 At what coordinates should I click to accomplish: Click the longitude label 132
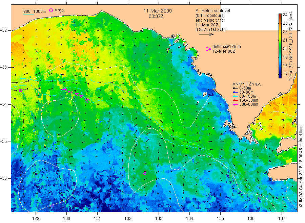pos(128,219)
